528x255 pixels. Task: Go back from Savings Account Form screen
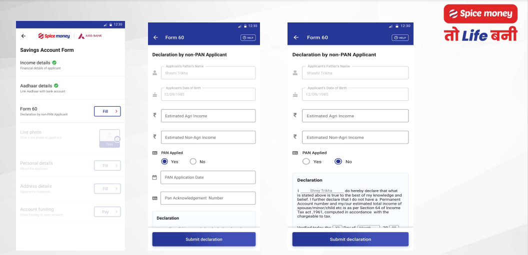click(23, 36)
